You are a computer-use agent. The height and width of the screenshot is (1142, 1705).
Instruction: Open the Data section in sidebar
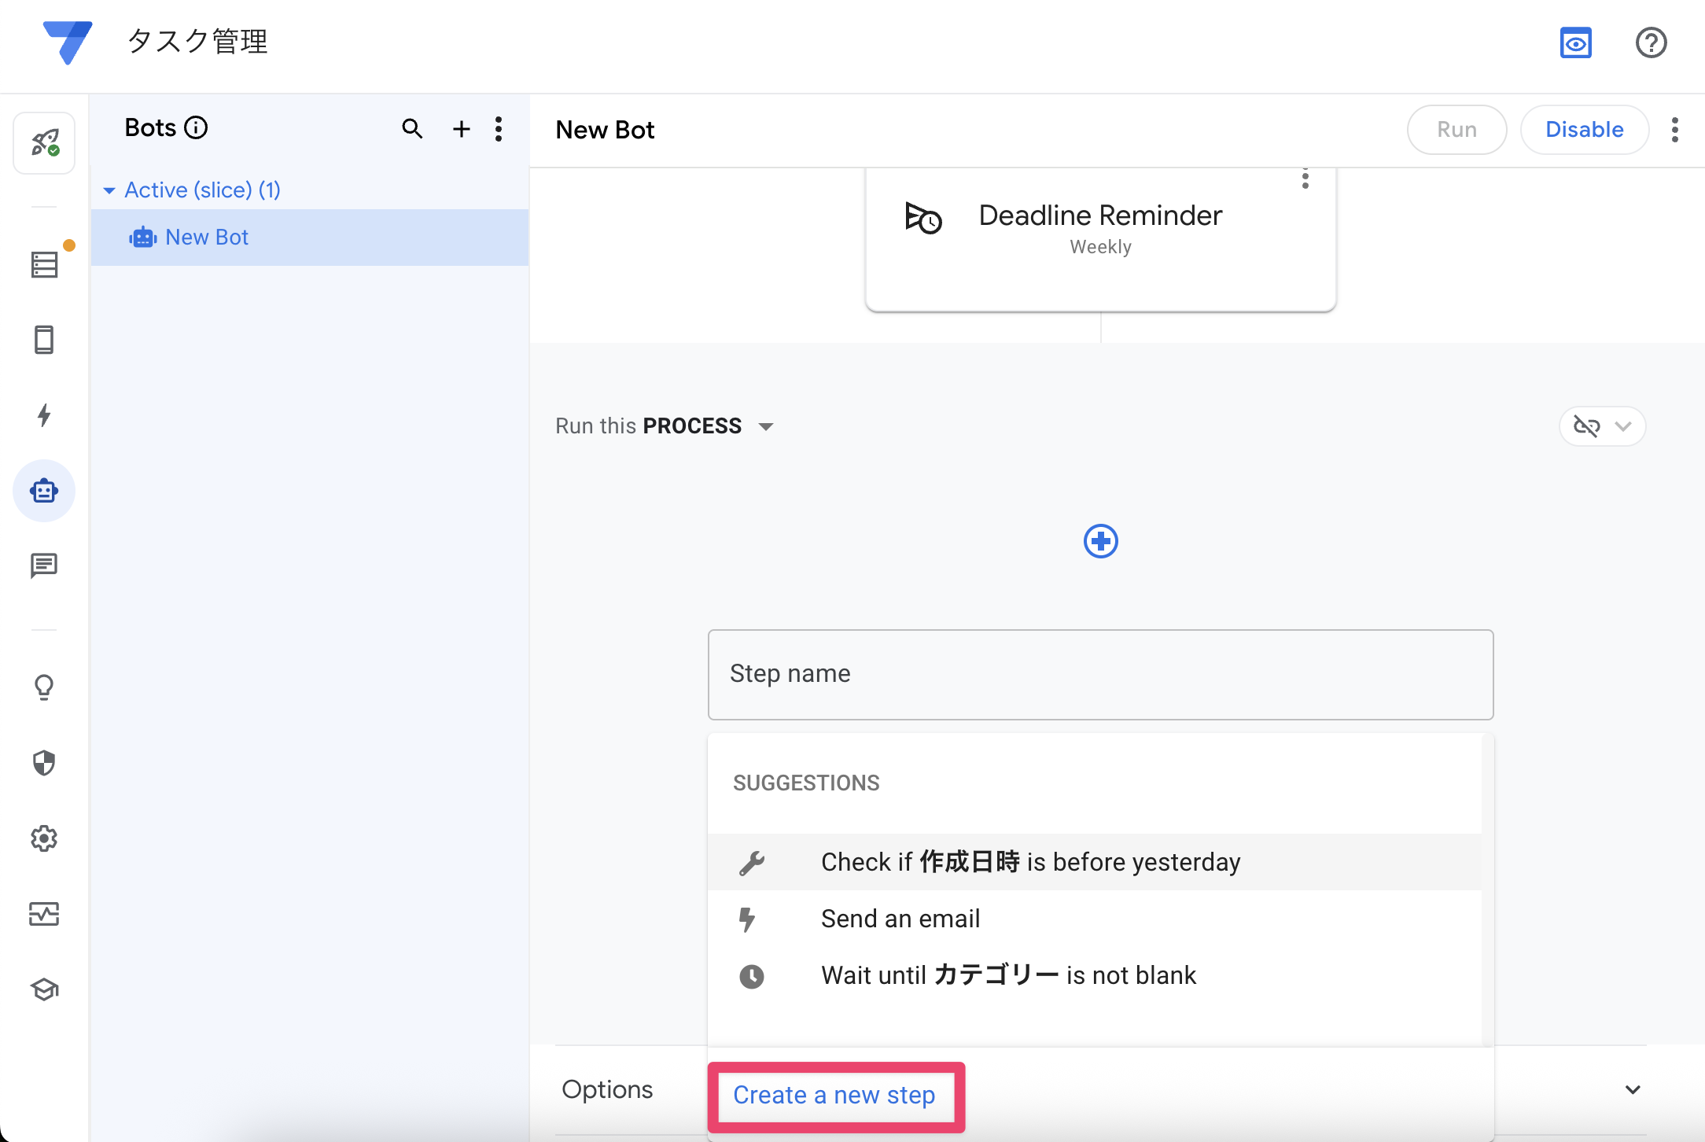[x=44, y=264]
